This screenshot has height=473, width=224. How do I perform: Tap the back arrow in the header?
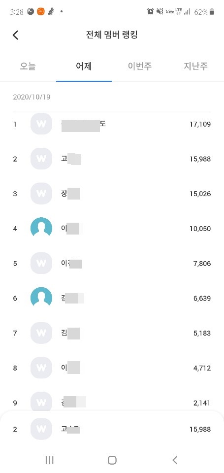[x=15, y=35]
